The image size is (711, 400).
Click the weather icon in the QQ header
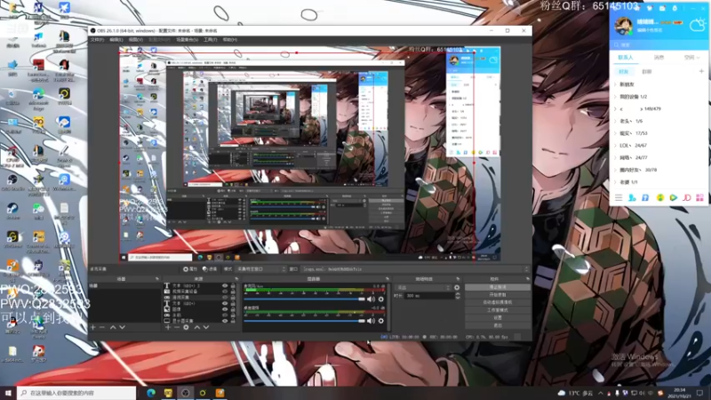[697, 26]
